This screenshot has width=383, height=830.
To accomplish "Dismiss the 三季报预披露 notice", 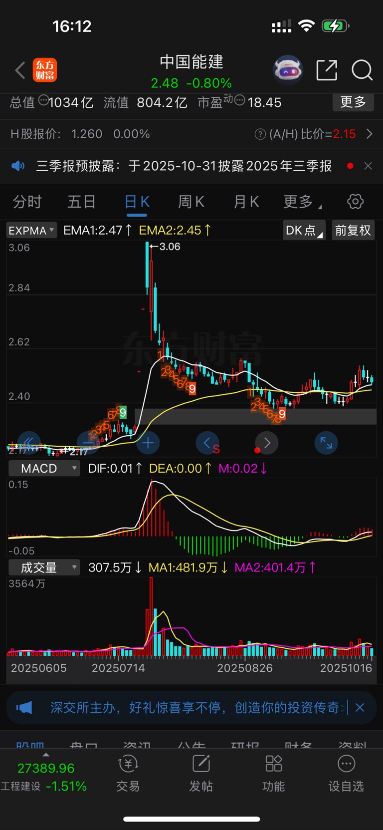I will (x=368, y=166).
